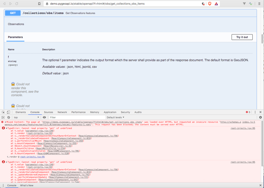The height and width of the screenshot is (188, 264).
Task: Click the browser address bar URL
Action: coord(97,4)
